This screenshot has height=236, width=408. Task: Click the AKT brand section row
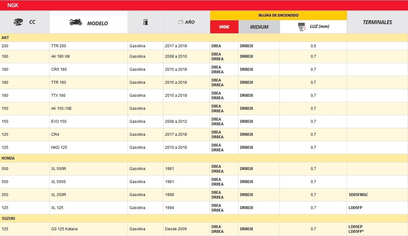coord(204,38)
